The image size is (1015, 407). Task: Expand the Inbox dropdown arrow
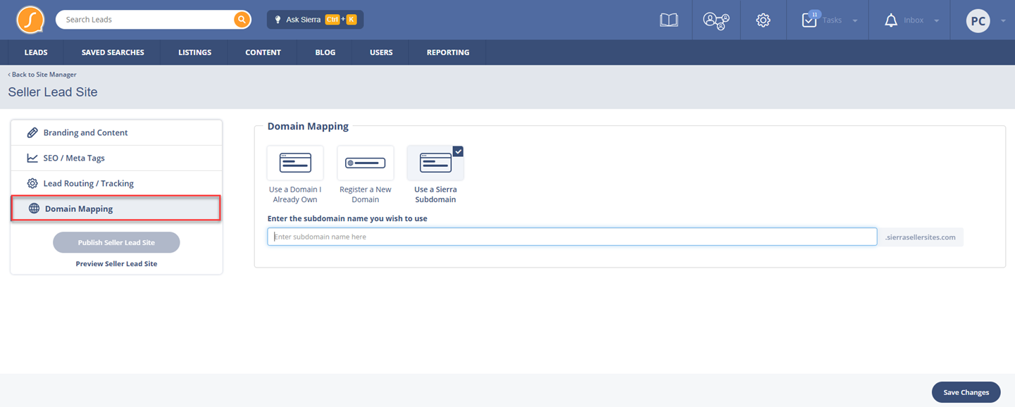pos(937,21)
